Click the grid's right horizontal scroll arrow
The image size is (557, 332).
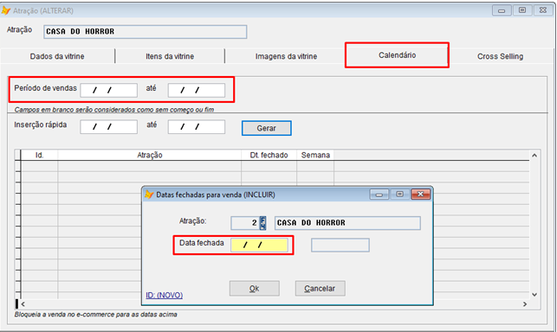pos(525,304)
